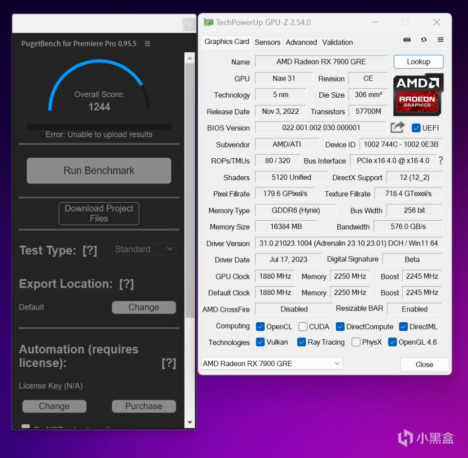This screenshot has width=468, height=458.
Task: Click the Device ID field
Action: point(401,145)
